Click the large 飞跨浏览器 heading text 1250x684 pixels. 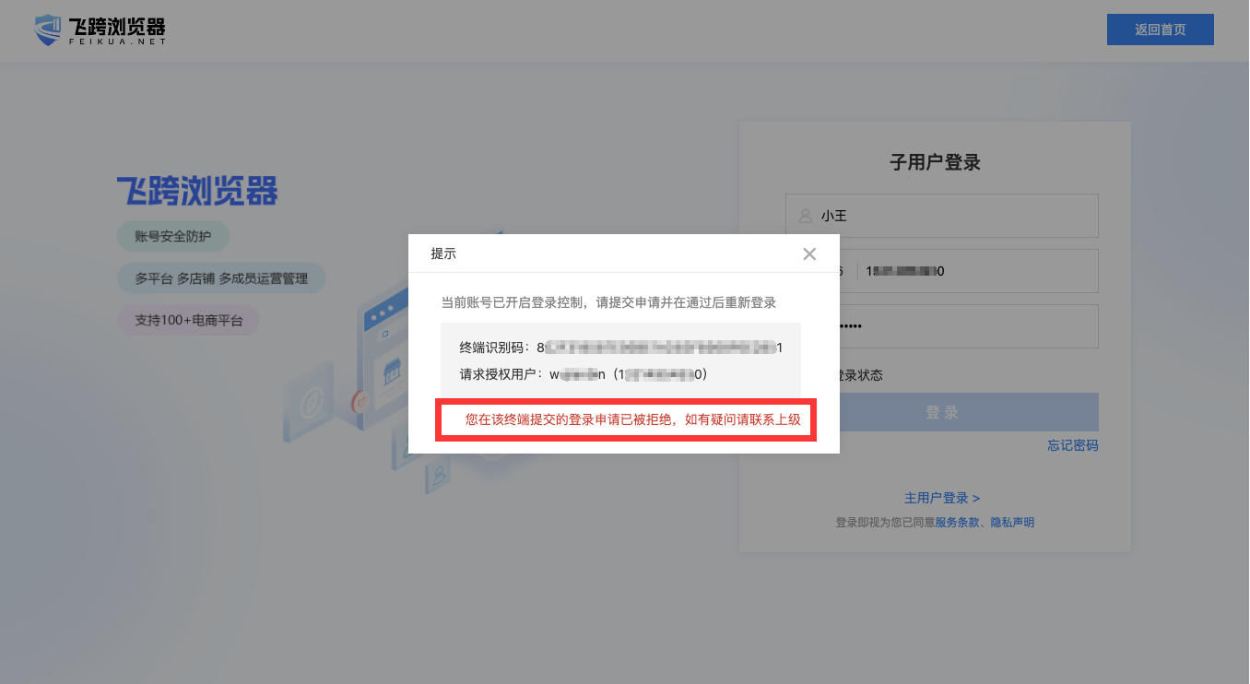(197, 192)
